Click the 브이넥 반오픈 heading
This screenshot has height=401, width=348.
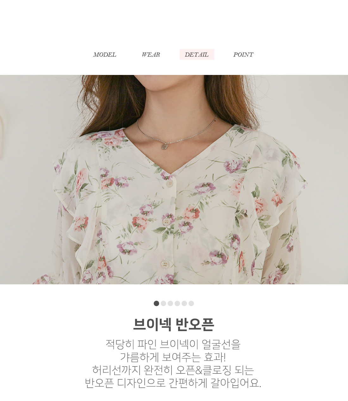[174, 324]
